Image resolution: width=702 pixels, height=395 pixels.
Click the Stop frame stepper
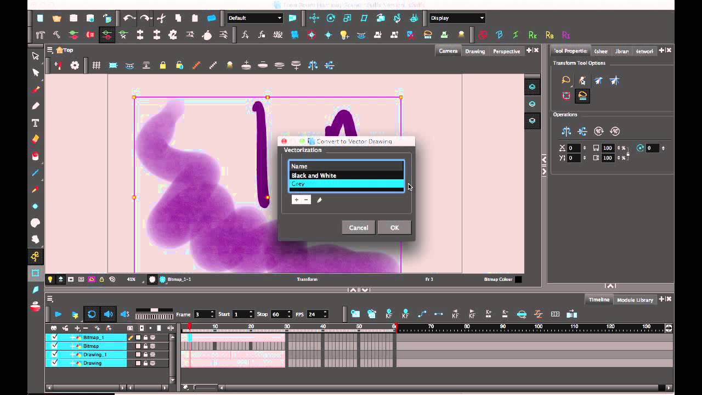pyautogui.click(x=290, y=314)
